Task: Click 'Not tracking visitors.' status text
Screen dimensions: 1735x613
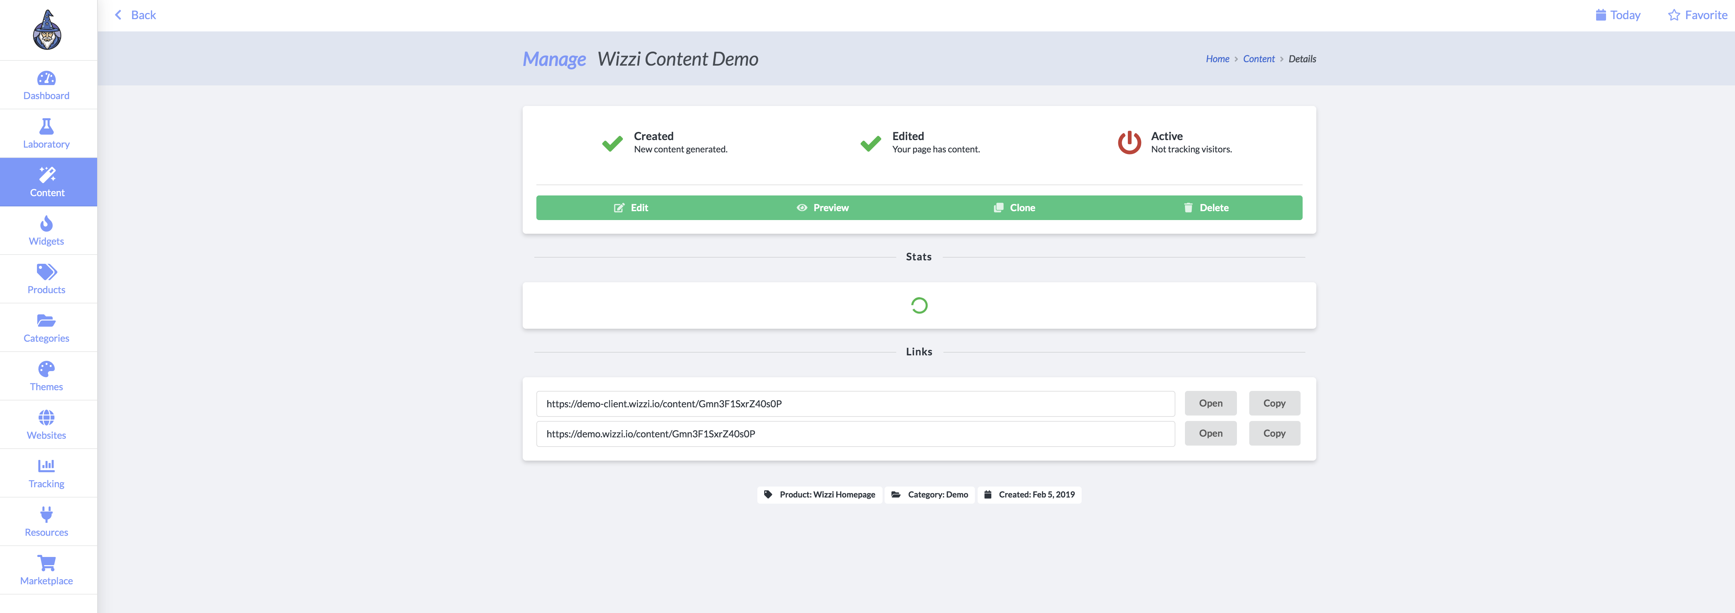Action: click(1191, 149)
